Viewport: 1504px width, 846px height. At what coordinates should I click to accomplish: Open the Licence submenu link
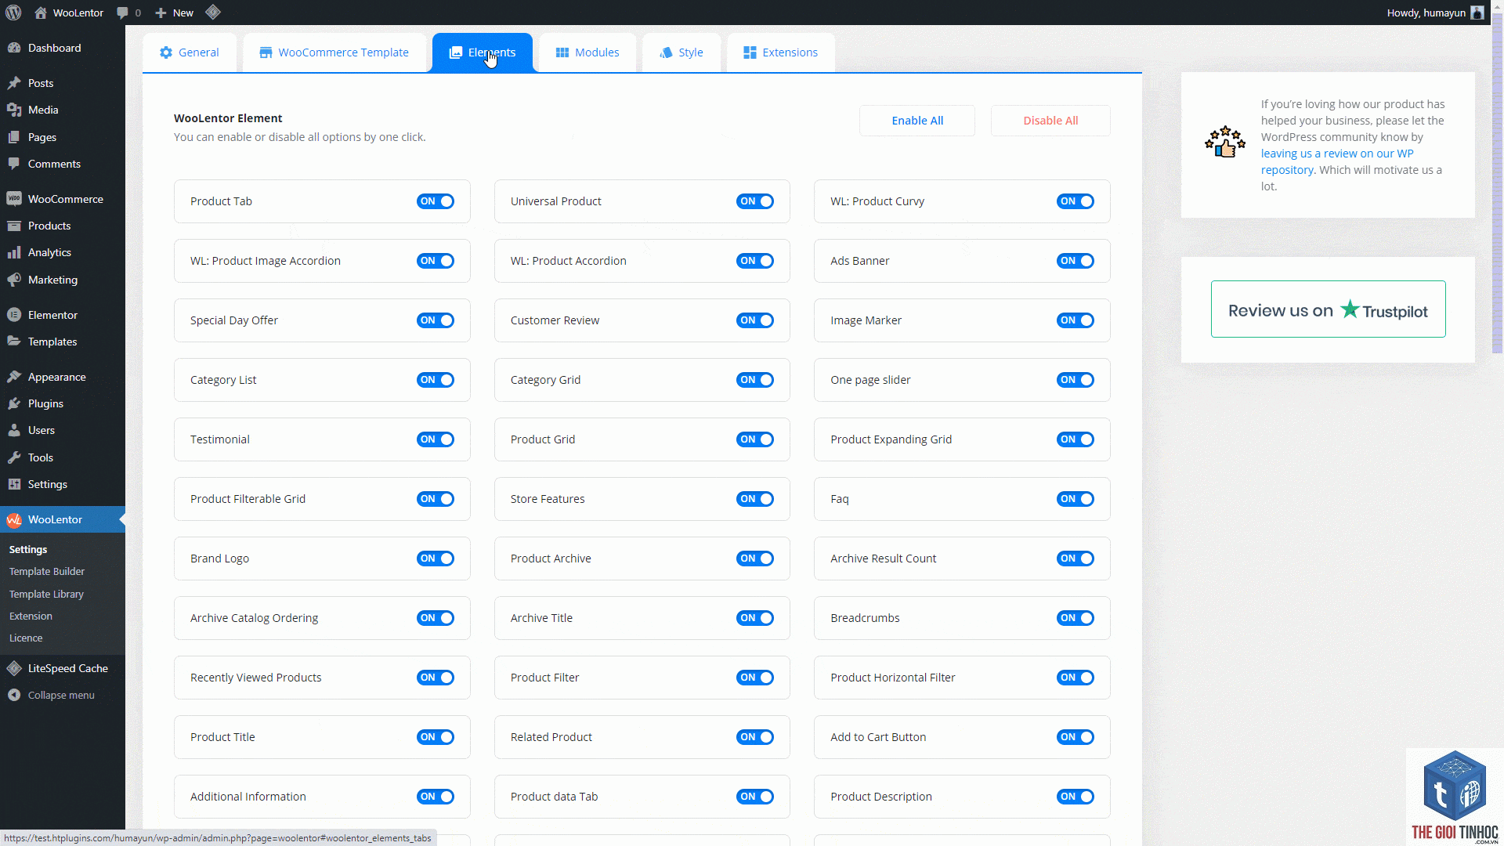tap(26, 638)
